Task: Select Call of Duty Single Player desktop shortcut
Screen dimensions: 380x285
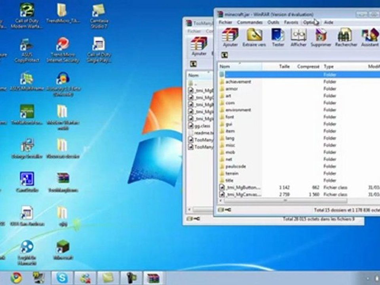Action: (99, 50)
